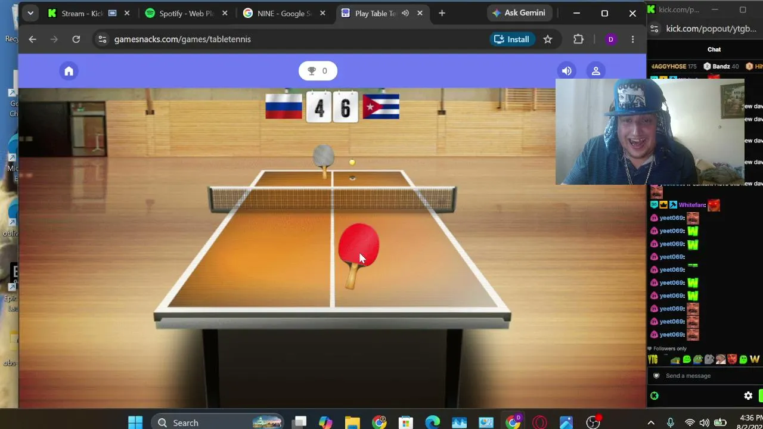Screen dimensions: 763x429
Task: Click Bandz in the chat leaderboard
Action: [x=721, y=66]
